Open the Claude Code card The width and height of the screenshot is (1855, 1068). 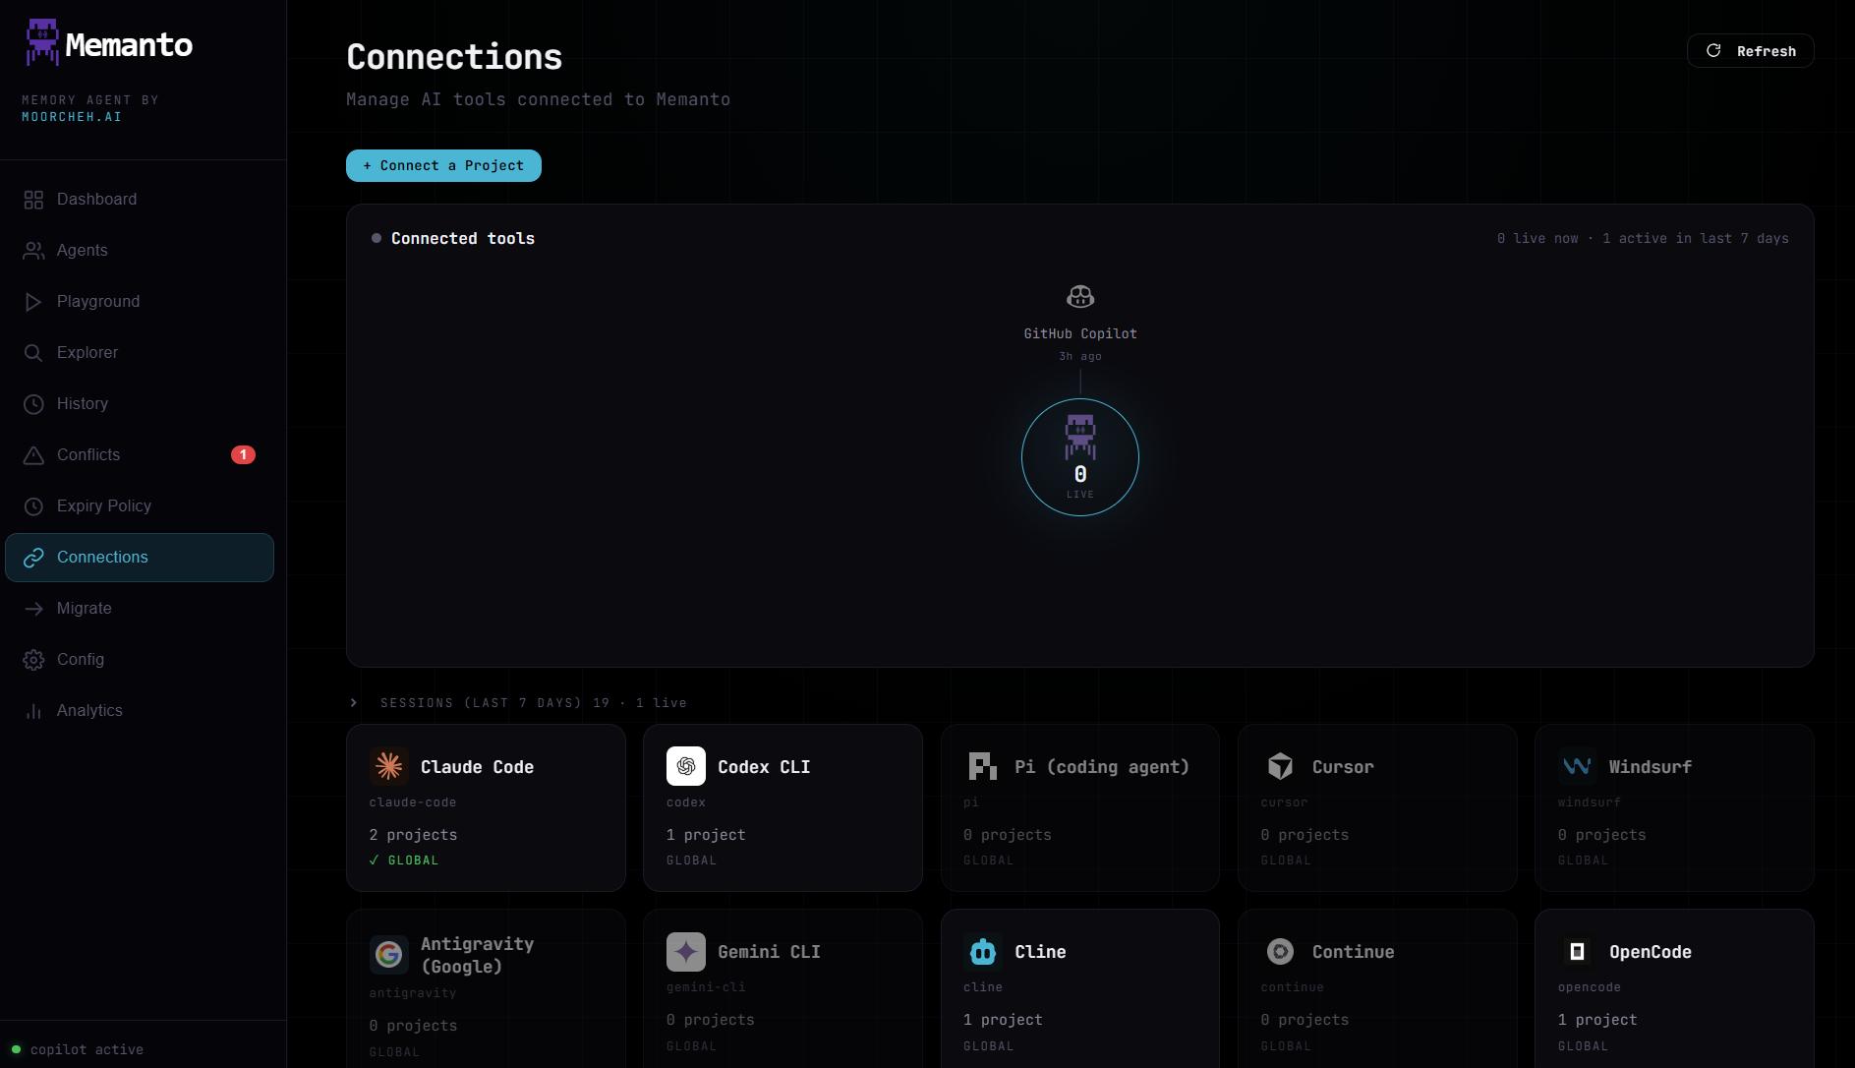(486, 808)
